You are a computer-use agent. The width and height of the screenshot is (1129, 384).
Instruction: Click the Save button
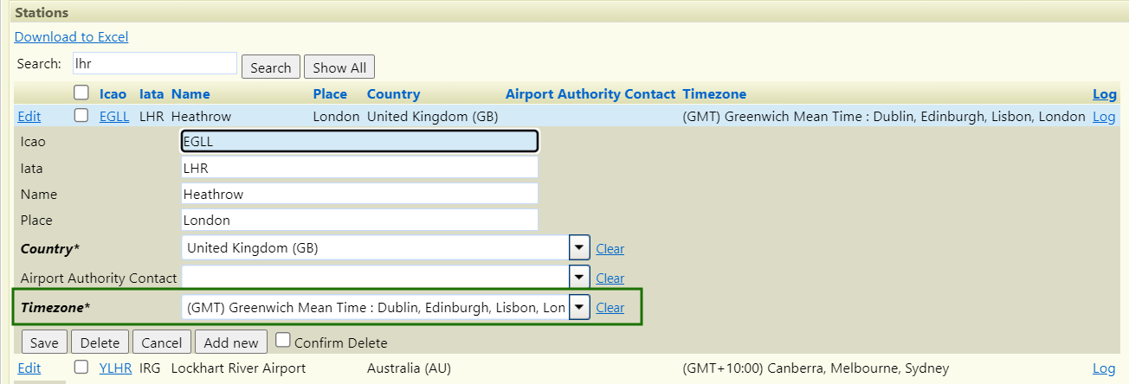pyautogui.click(x=44, y=342)
